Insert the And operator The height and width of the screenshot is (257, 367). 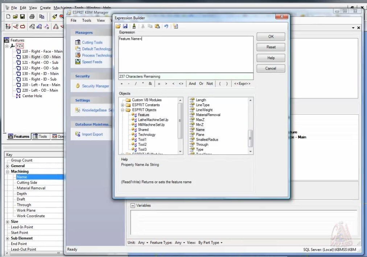(x=192, y=83)
